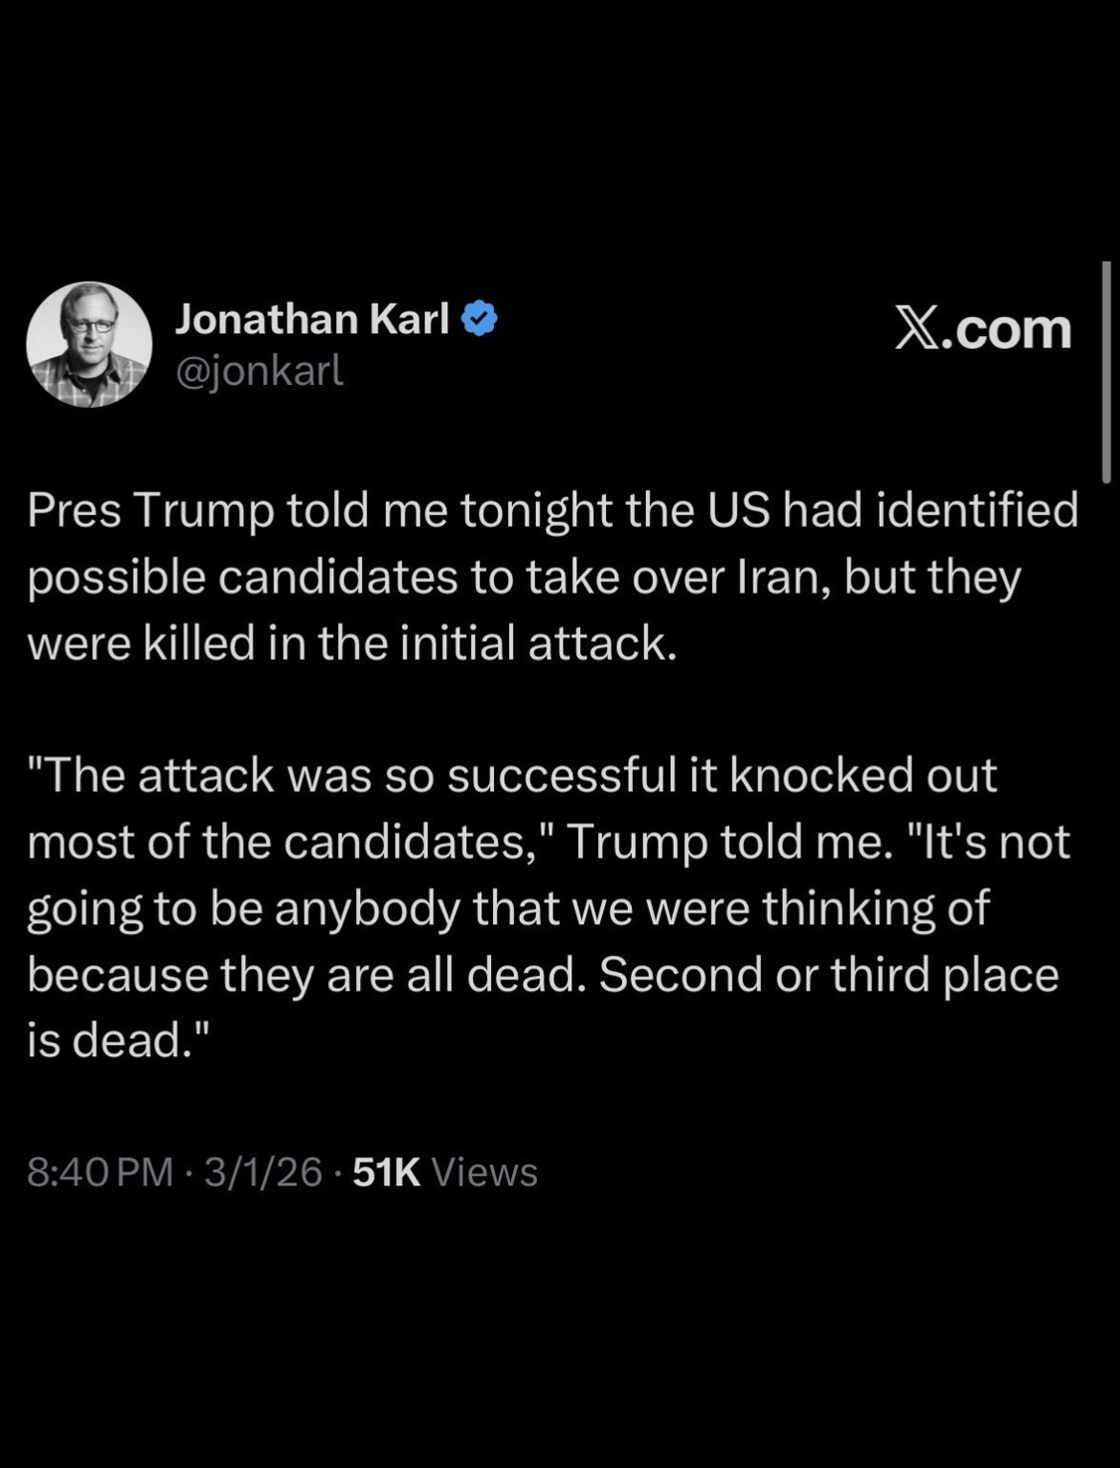This screenshot has height=1468, width=1120.
Task: Open the Jonathan Karl display name
Action: pos(312,319)
